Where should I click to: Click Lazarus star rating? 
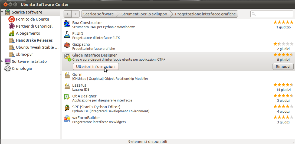click(283, 85)
